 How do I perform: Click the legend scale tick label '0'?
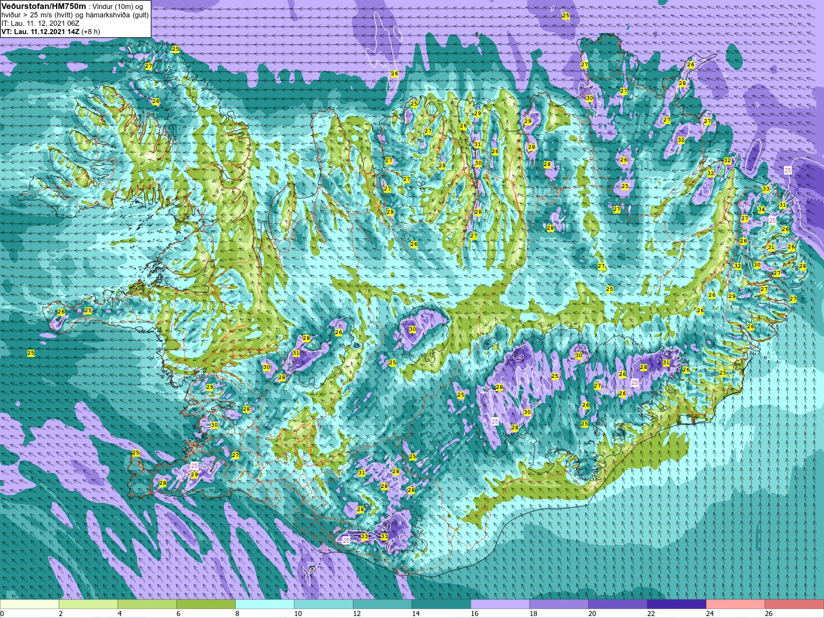pyautogui.click(x=3, y=613)
